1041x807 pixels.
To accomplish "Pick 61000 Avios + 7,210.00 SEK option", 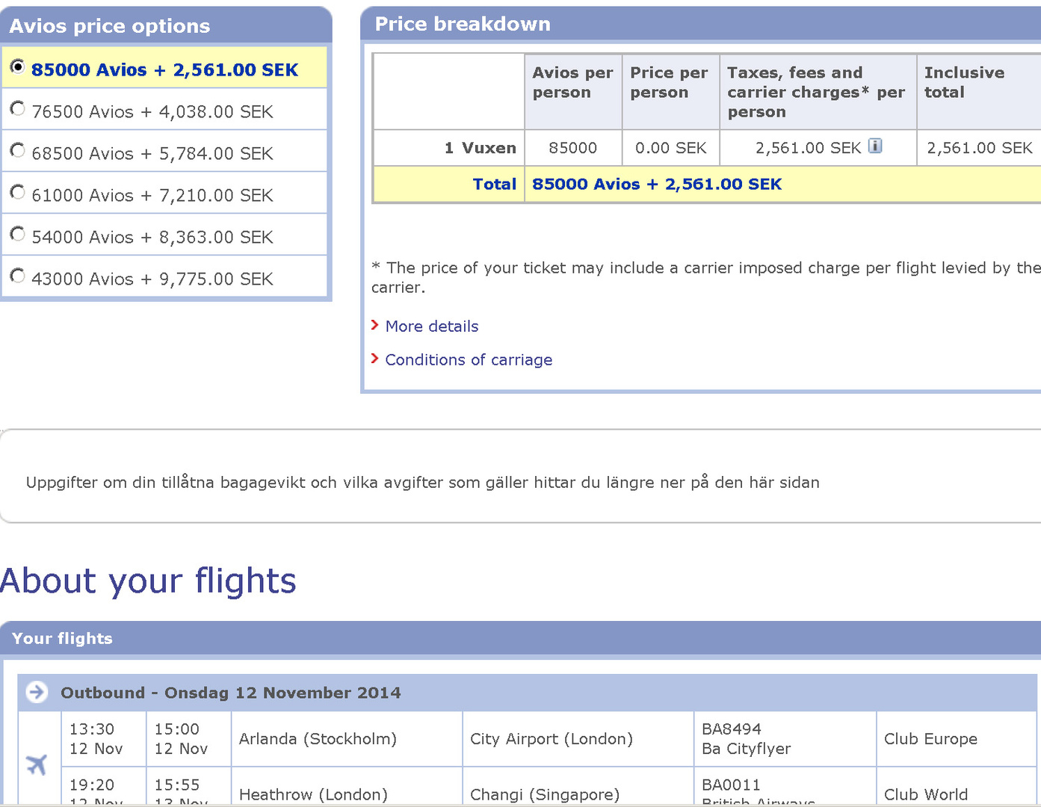I will click(x=18, y=193).
